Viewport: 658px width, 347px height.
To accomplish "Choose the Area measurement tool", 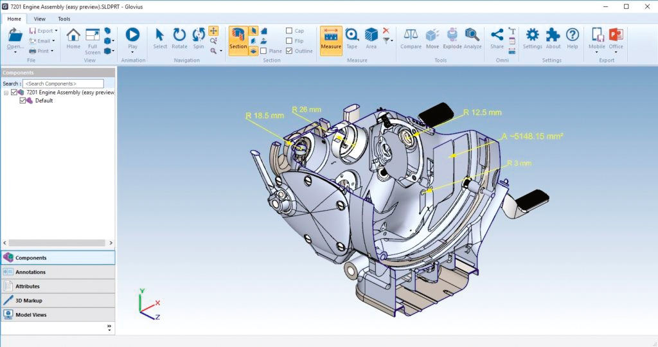I will click(x=371, y=39).
